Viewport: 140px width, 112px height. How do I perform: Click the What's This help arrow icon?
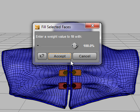[42, 56]
